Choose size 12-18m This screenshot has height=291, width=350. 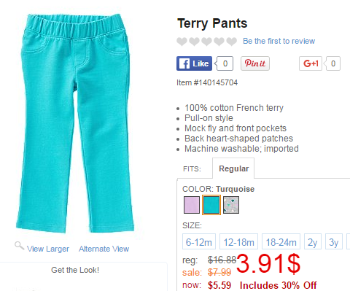click(238, 241)
